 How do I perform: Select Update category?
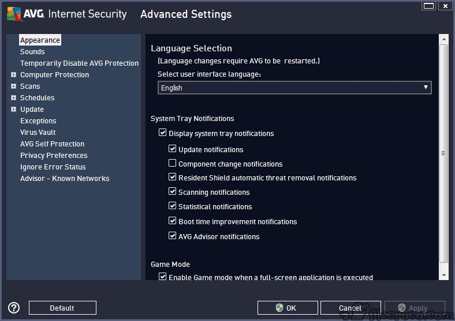pos(32,109)
